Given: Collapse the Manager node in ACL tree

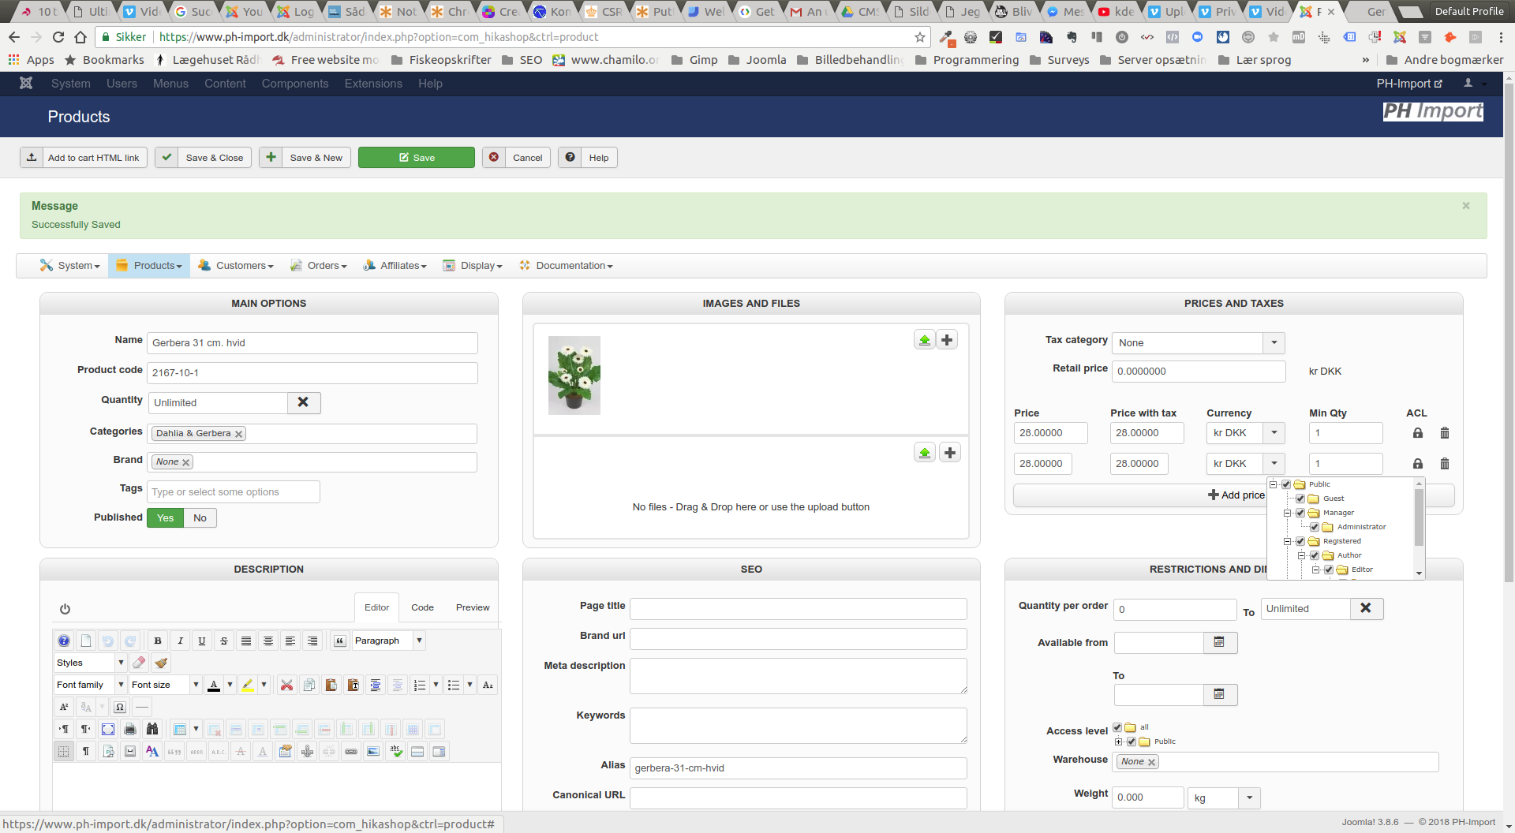Looking at the screenshot, I should click(x=1288, y=513).
